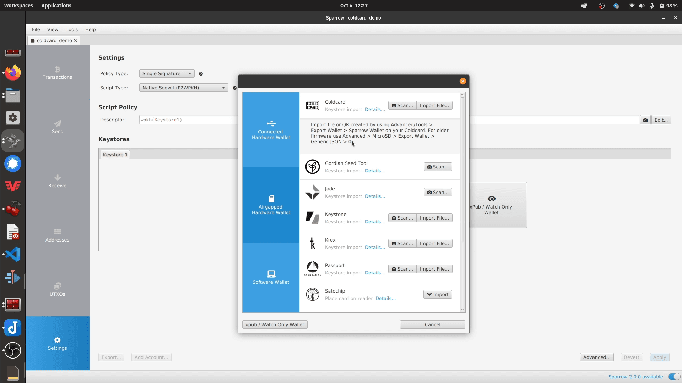Screen dimensions: 682x383
Task: Click Scan for Gordian Seed Tool
Action: (438, 167)
